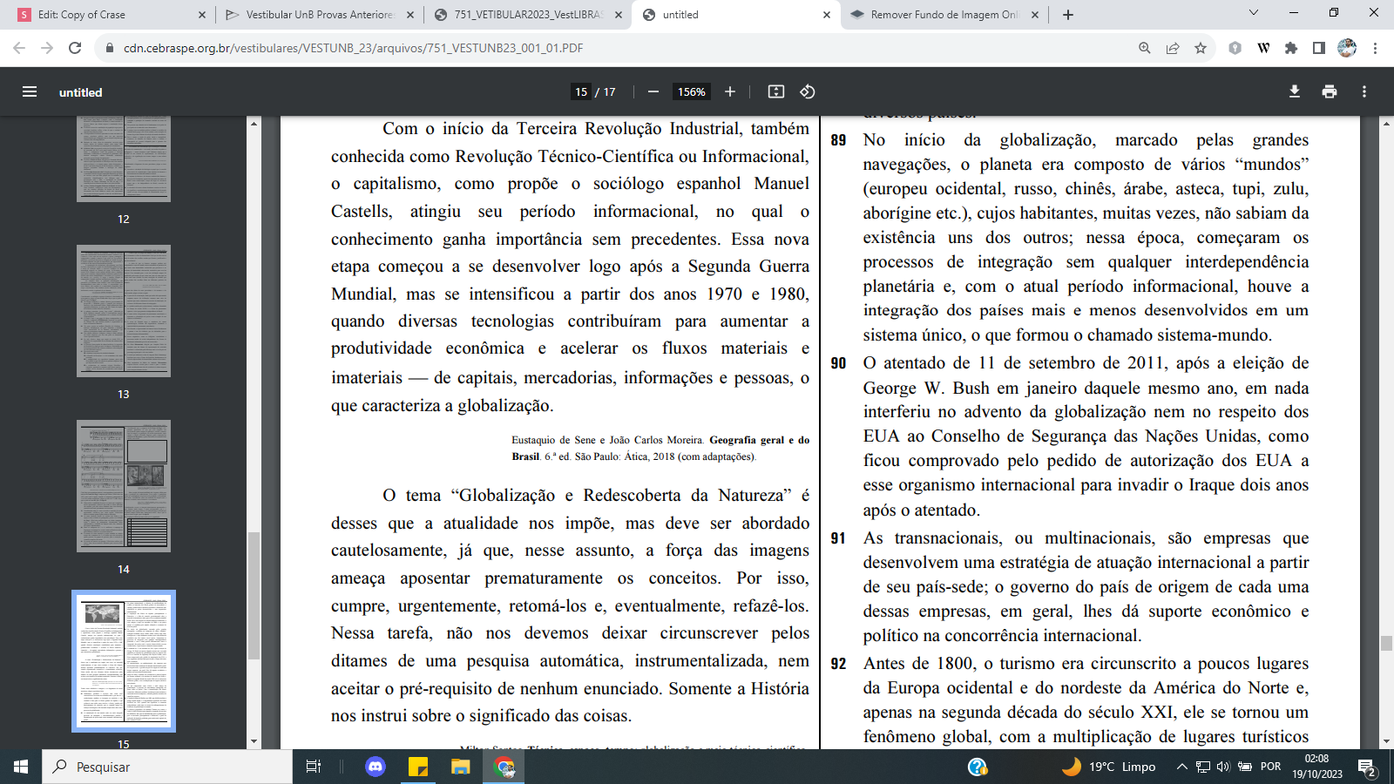Select the page 15 thumbnail
The image size is (1394, 784).
(124, 661)
